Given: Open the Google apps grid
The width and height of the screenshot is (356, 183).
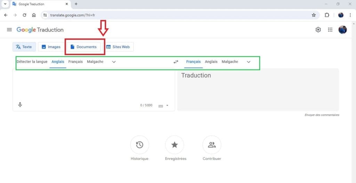Looking at the screenshot, I should [x=330, y=30].
